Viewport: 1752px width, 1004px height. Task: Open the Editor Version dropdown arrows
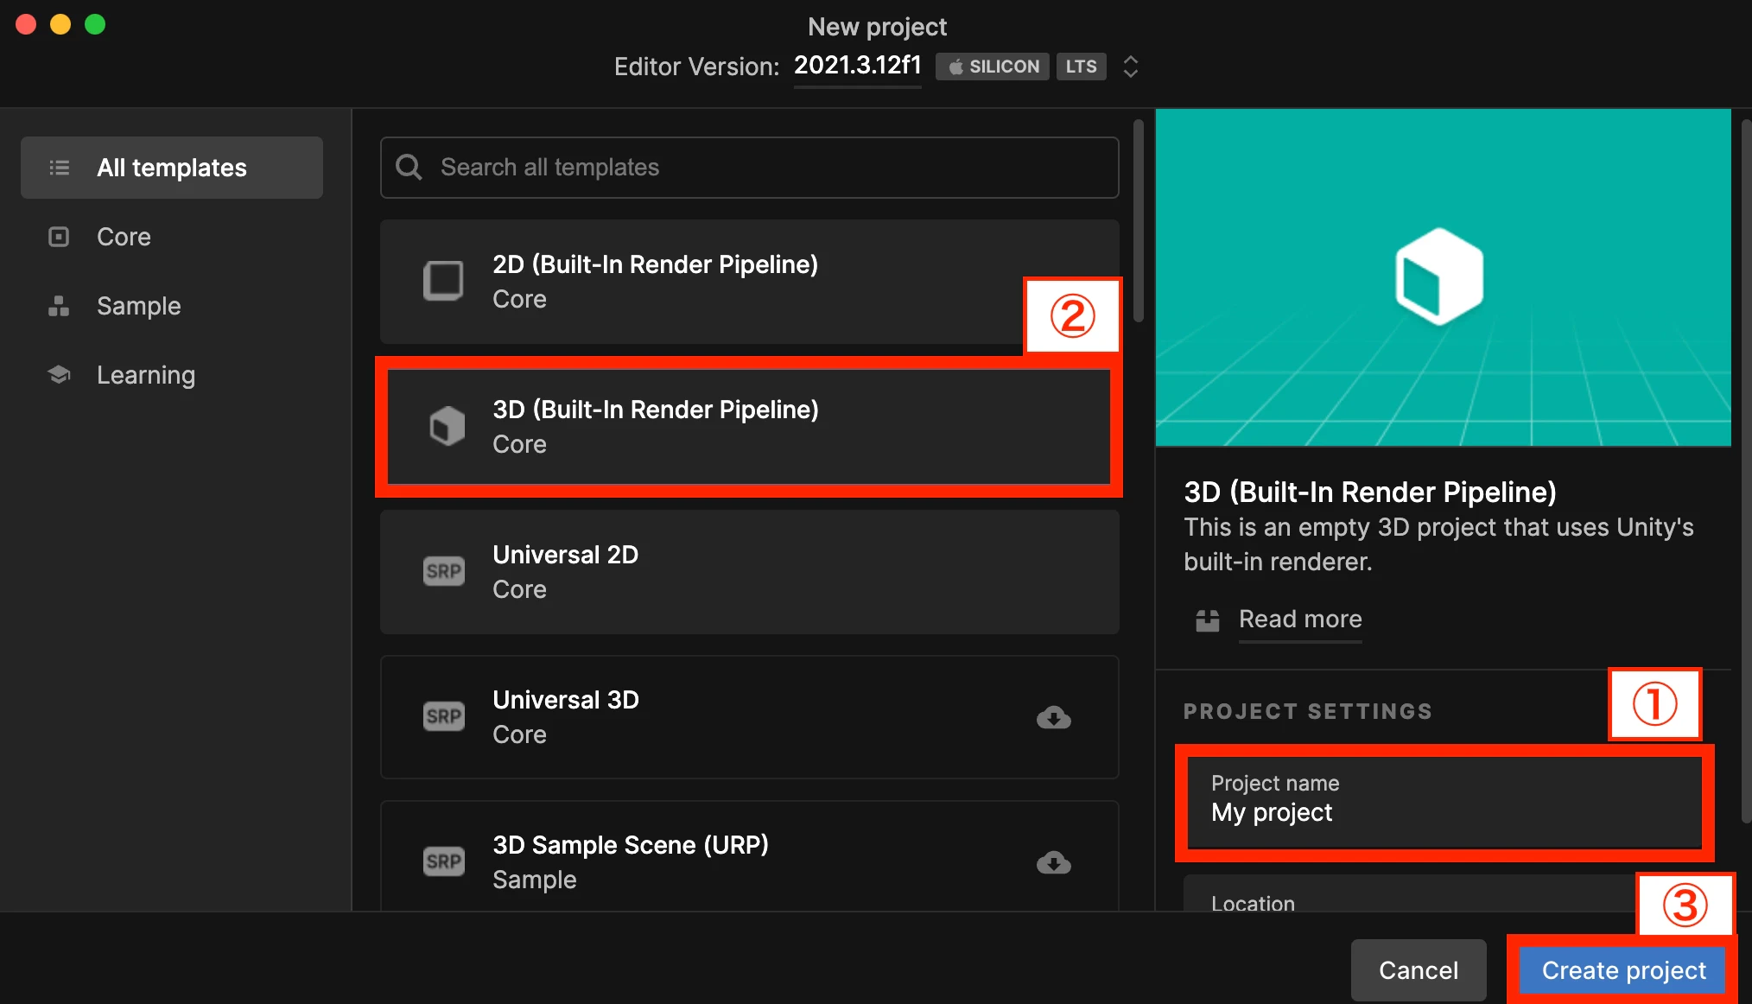1130,67
